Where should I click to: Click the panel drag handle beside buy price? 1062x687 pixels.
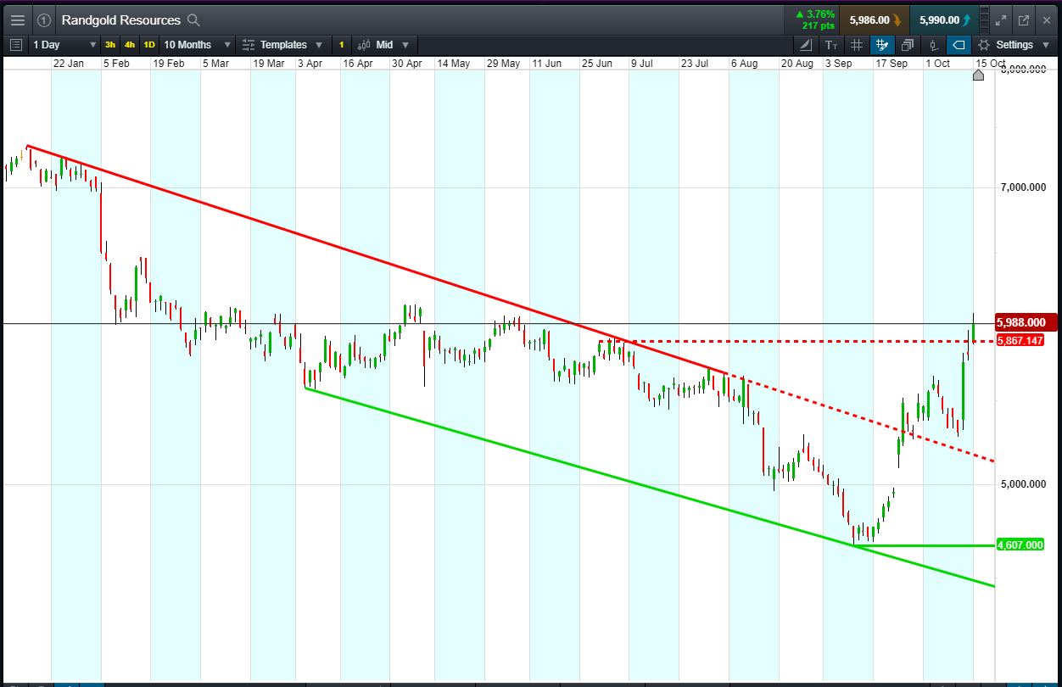(x=982, y=20)
